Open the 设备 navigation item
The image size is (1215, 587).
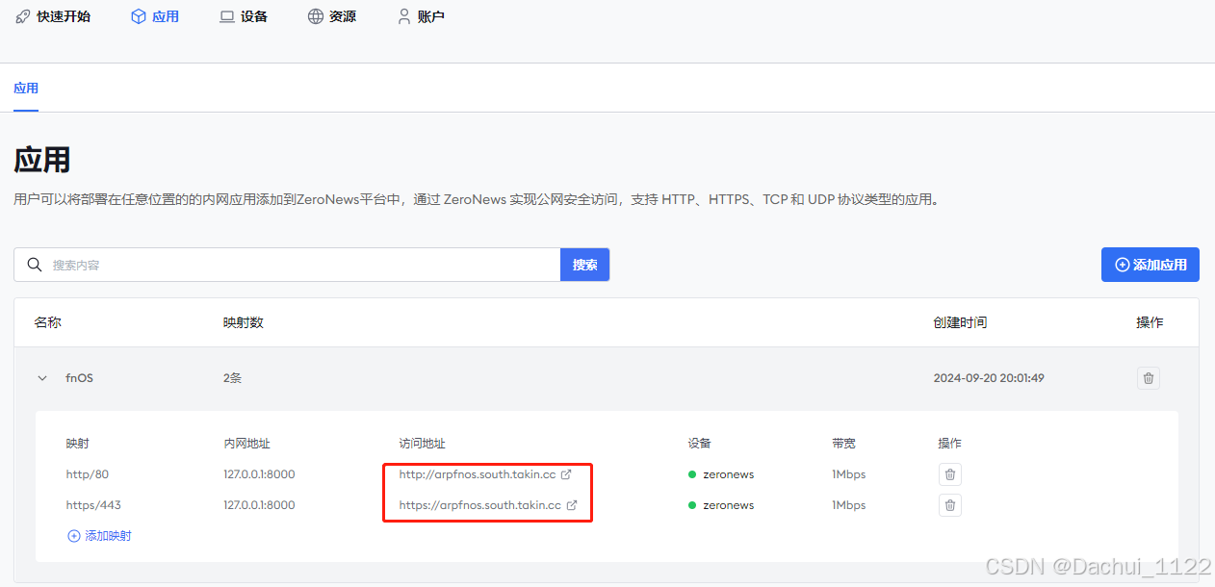pyautogui.click(x=244, y=16)
